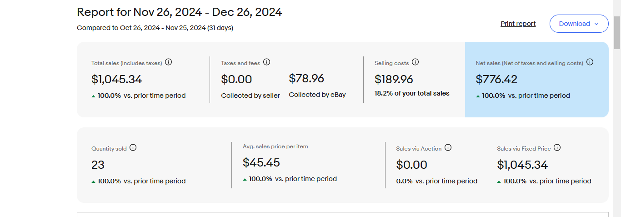Click the $78.96 Collected by eBay amount
Screen dimensions: 621x217
click(306, 79)
